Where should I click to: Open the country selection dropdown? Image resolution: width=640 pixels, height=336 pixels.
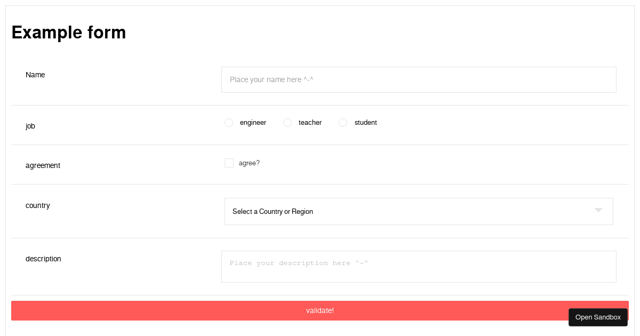click(419, 211)
